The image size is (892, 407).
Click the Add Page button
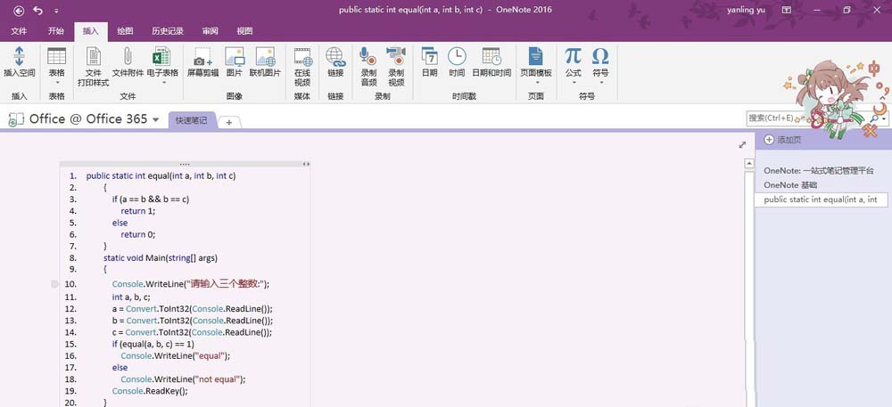783,140
